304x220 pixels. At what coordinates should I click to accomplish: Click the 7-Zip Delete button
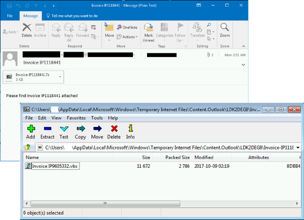114,132
